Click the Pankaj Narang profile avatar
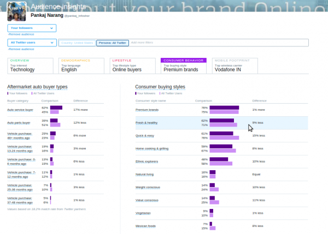 pos(17,11)
